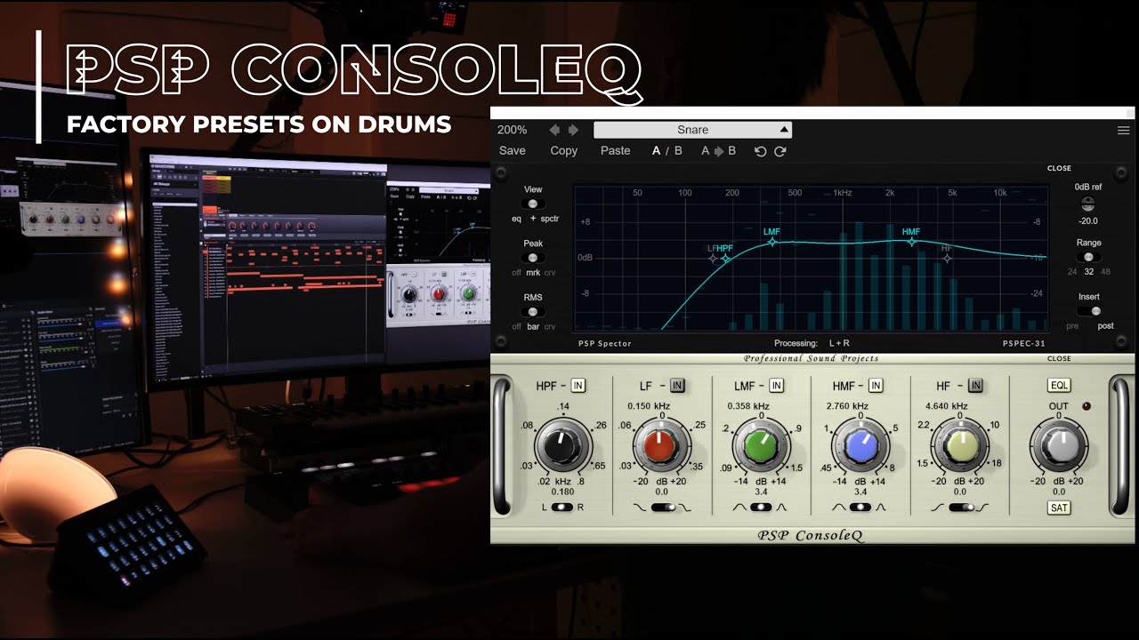Click the EQL button
This screenshot has height=640, width=1139.
[x=1059, y=385]
